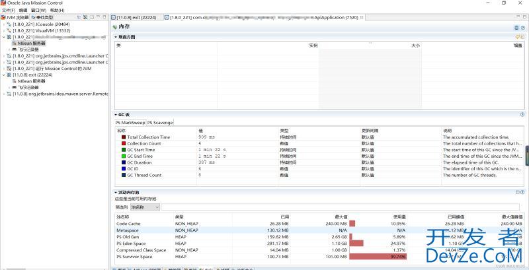Maximize the editor area
The image size is (529, 270).
tap(524, 17)
